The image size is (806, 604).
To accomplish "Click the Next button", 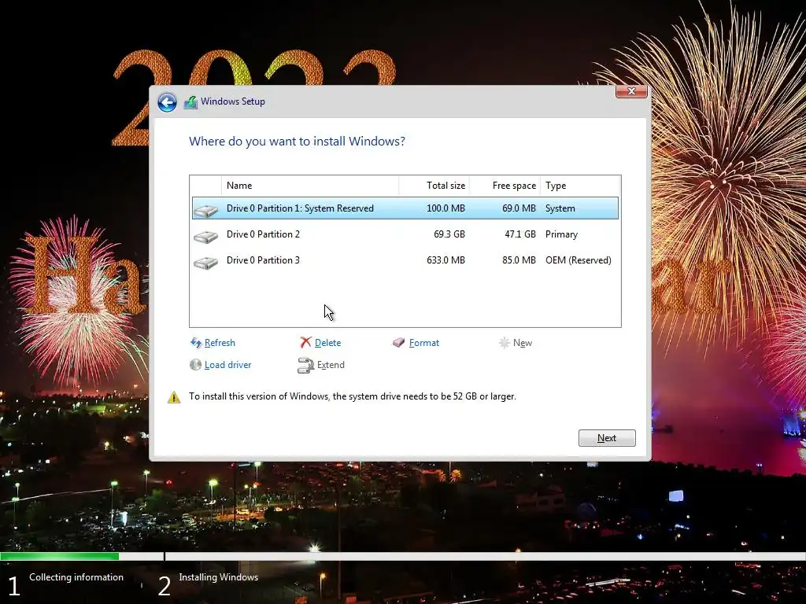I will [x=607, y=438].
